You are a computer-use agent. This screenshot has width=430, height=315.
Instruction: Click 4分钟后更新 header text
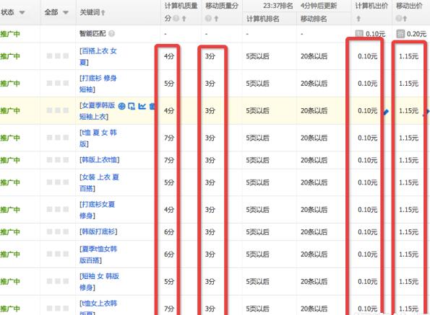coord(319,6)
